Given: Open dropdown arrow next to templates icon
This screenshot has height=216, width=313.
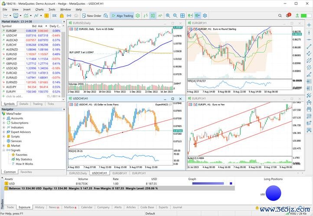Looking at the screenshot, I should pos(20,16).
